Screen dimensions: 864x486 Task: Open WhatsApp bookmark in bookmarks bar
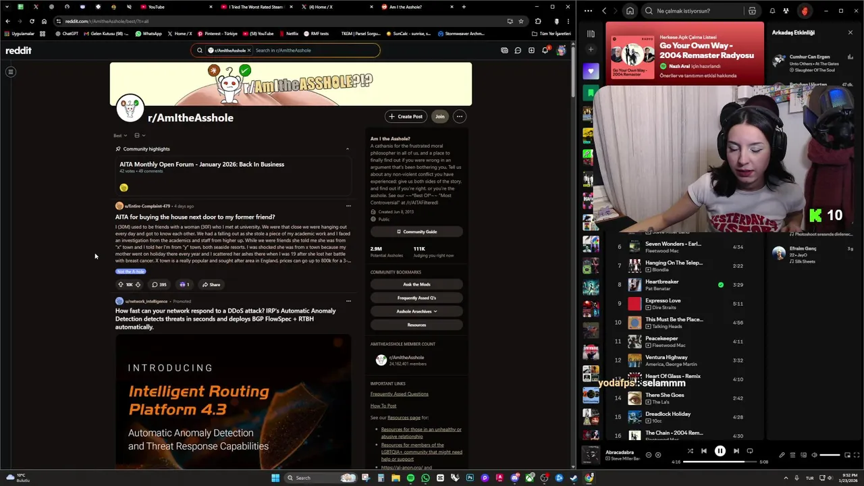point(148,34)
